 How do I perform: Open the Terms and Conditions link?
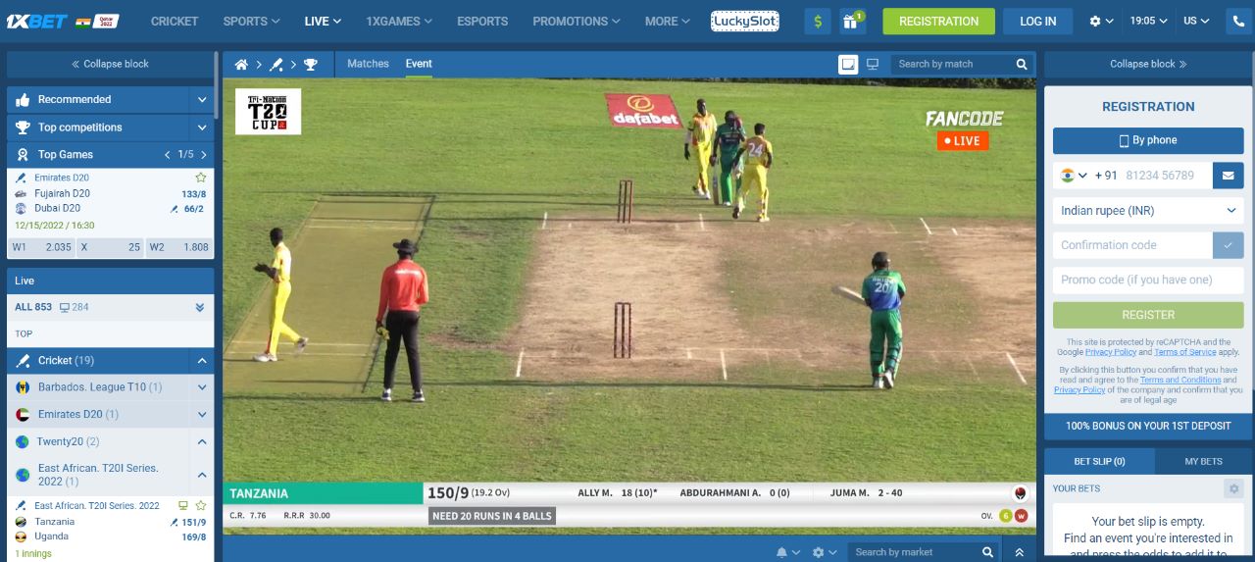[1180, 380]
